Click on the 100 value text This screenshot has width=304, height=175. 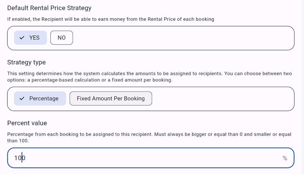click(19, 158)
